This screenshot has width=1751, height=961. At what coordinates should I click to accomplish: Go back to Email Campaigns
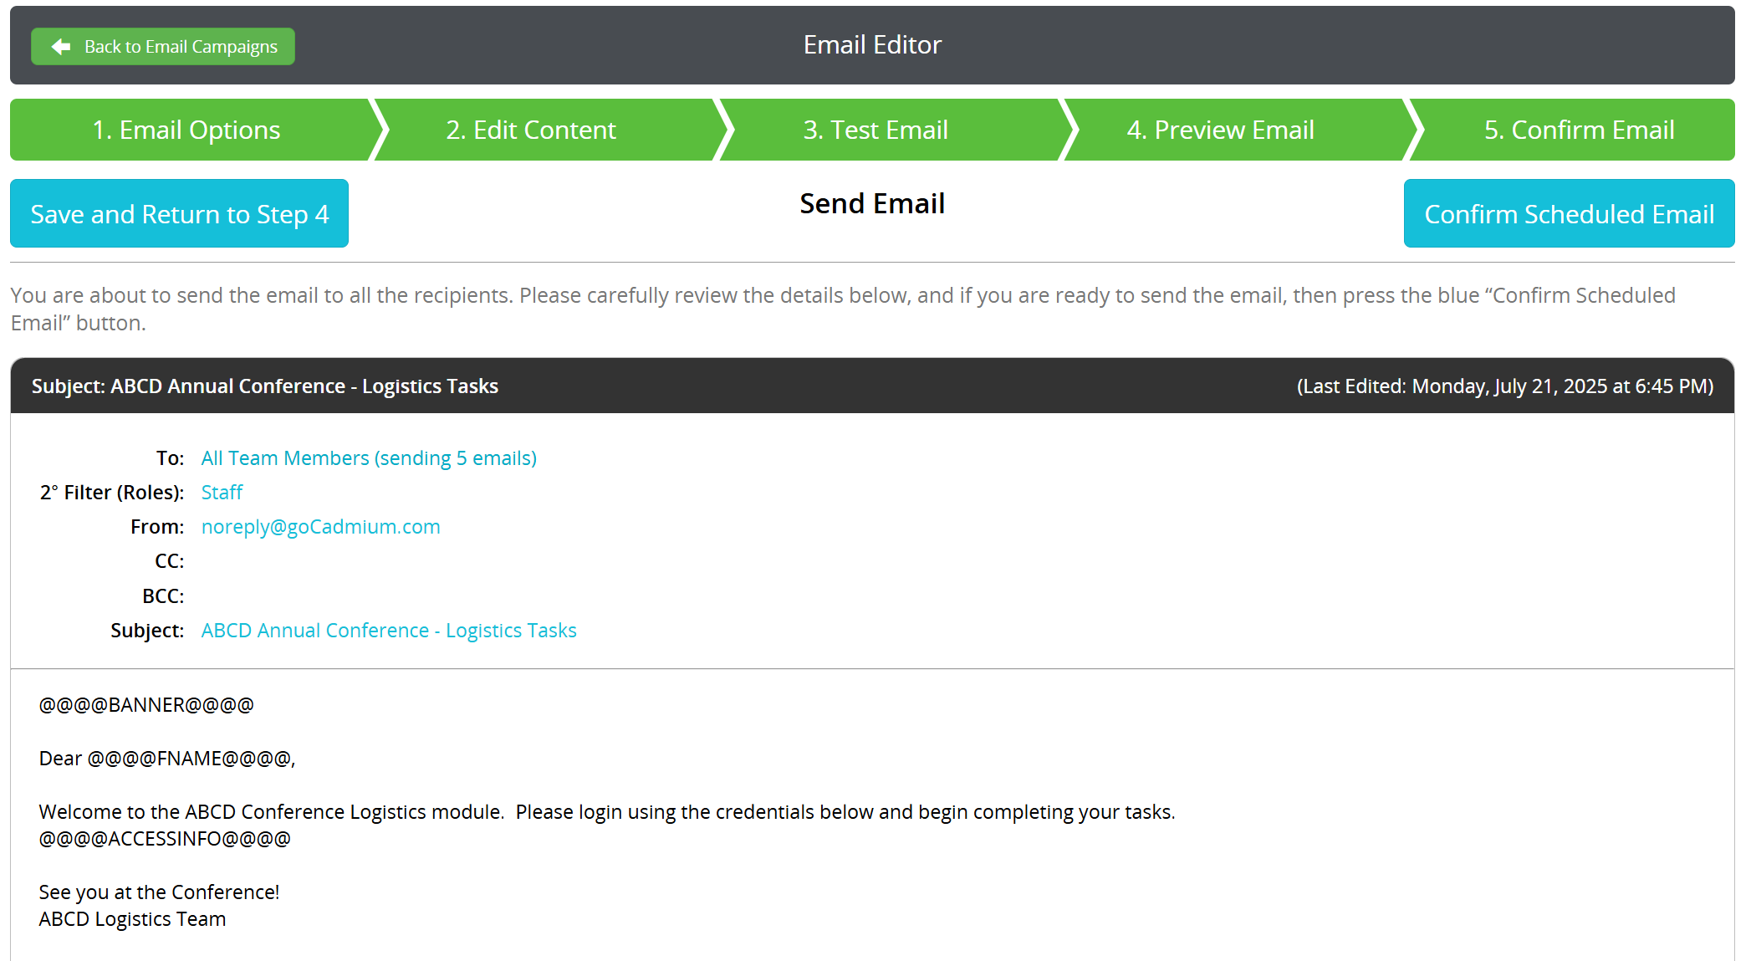coord(180,47)
